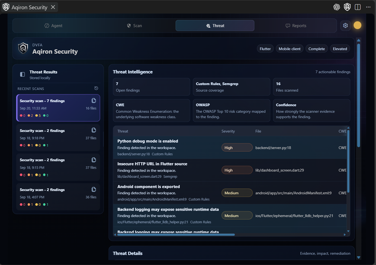
Task: Toggle split editor layout icon
Action: (358, 7)
